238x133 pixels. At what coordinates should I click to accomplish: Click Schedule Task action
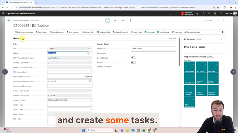tap(104, 32)
